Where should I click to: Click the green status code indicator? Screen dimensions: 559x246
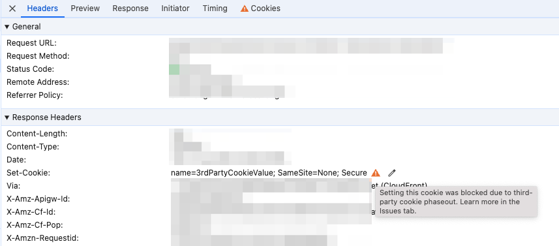pyautogui.click(x=174, y=69)
